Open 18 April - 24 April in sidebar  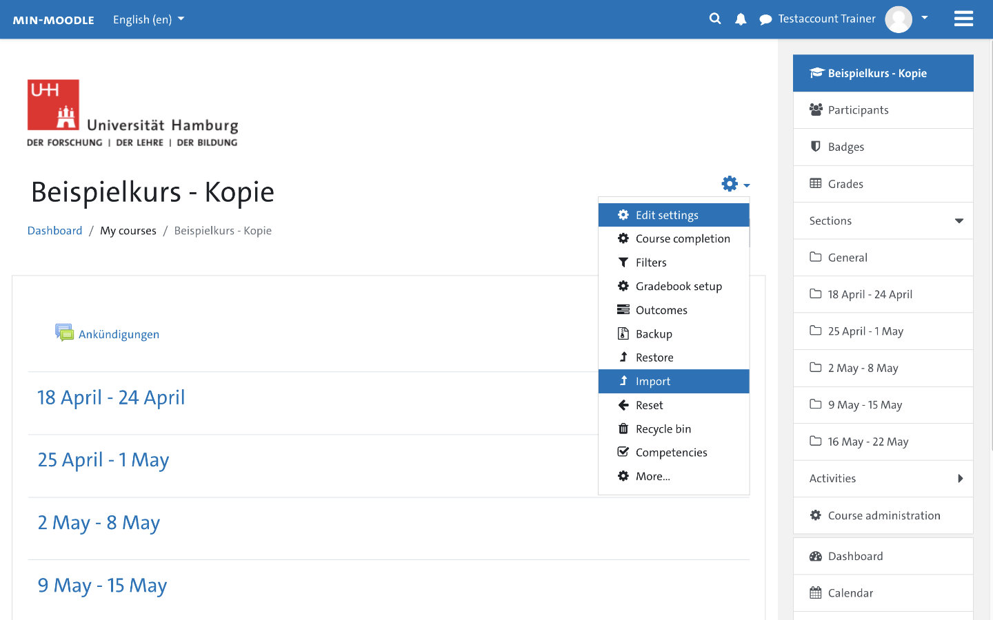(883, 294)
